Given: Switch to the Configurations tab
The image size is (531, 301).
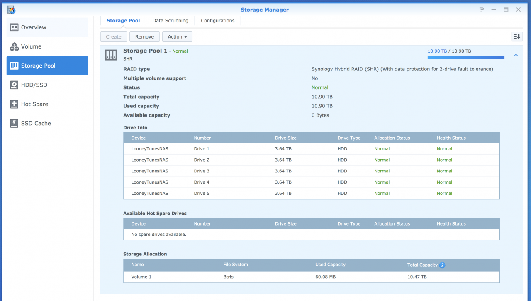Looking at the screenshot, I should [218, 21].
